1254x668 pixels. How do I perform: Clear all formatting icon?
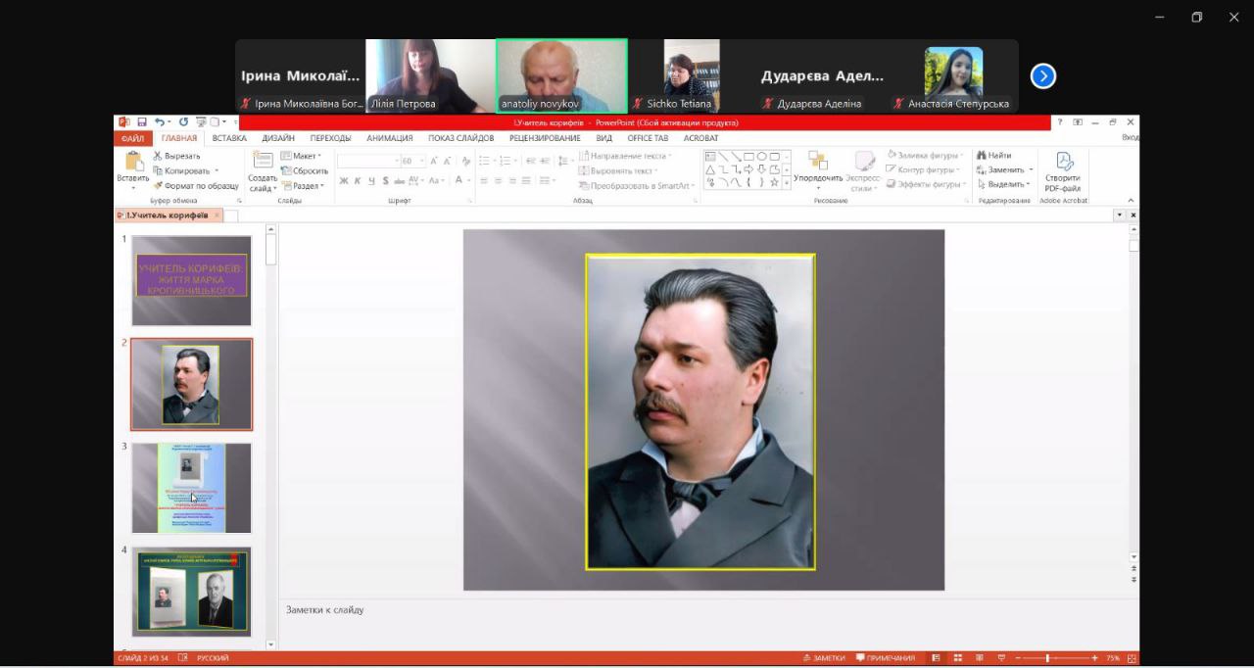point(466,161)
